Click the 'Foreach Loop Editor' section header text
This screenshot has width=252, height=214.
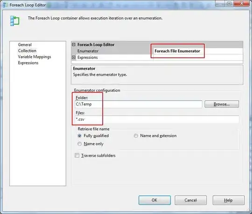click(x=96, y=44)
